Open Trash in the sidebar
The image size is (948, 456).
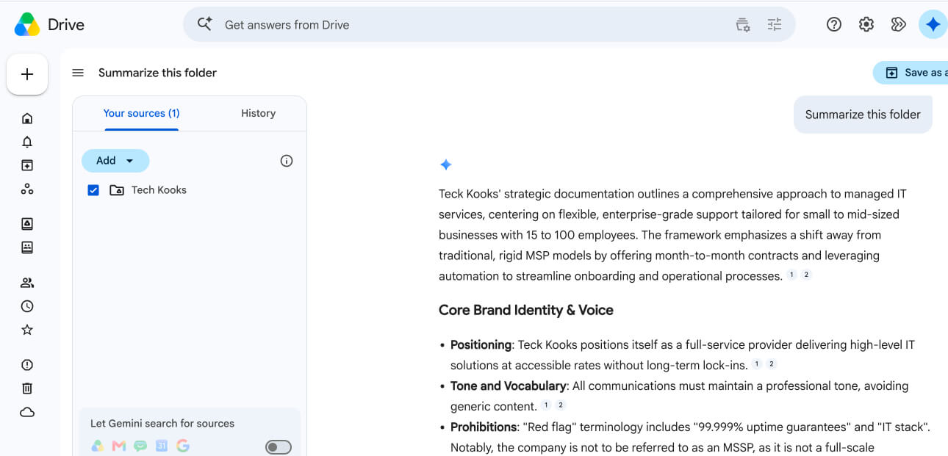pos(27,388)
